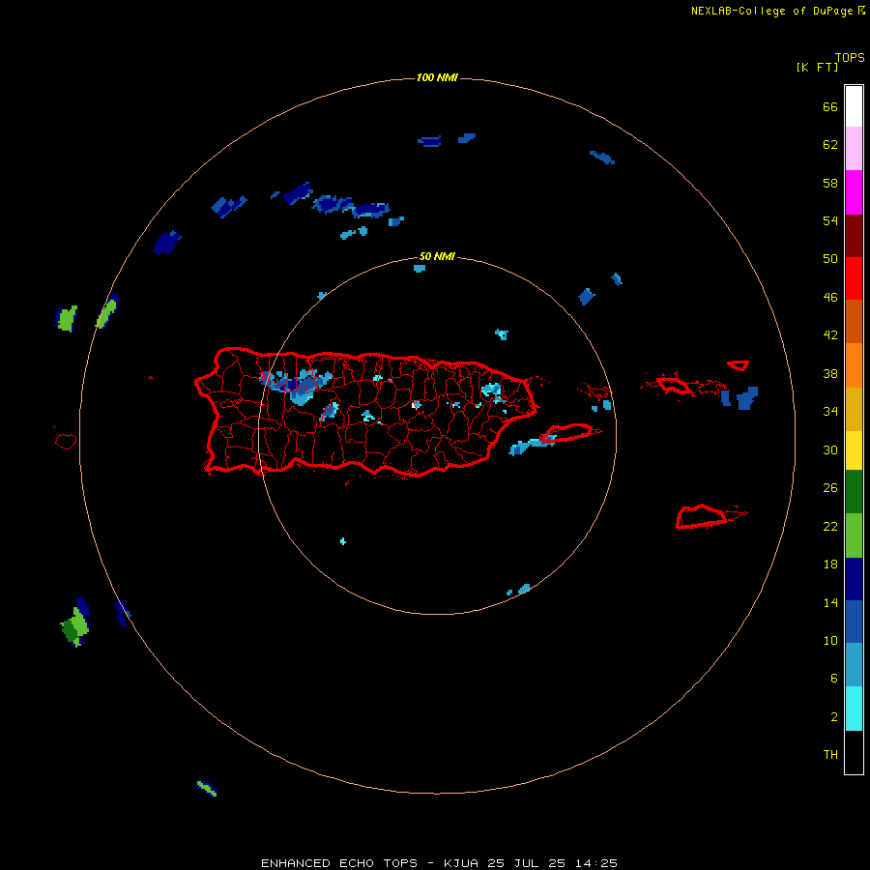Screen dimensions: 870x870
Task: Click the Mona island outline west
Action: [66, 441]
